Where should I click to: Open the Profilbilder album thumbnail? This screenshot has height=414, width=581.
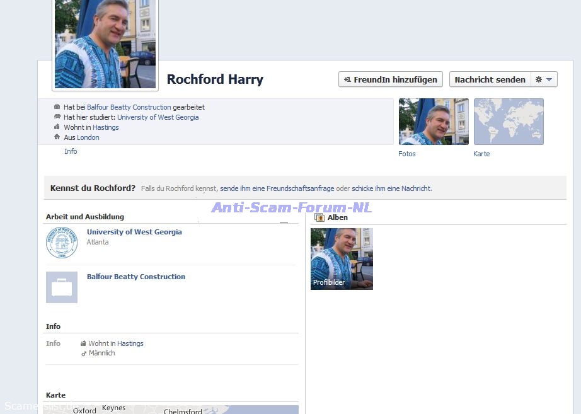tap(342, 258)
